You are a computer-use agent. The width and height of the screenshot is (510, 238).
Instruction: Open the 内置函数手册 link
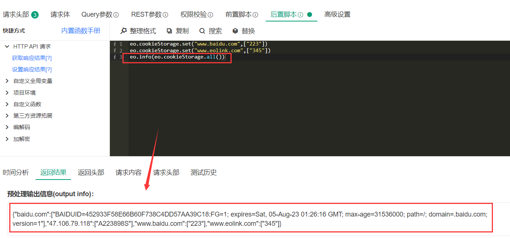(x=81, y=31)
